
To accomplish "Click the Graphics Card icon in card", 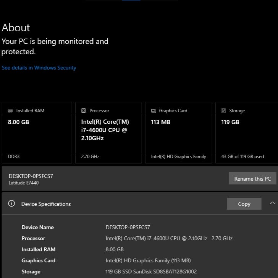I will click(x=154, y=111).
